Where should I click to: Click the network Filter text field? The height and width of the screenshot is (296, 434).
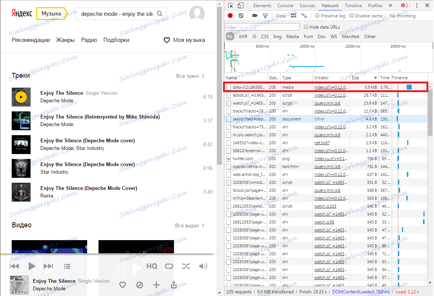263,27
